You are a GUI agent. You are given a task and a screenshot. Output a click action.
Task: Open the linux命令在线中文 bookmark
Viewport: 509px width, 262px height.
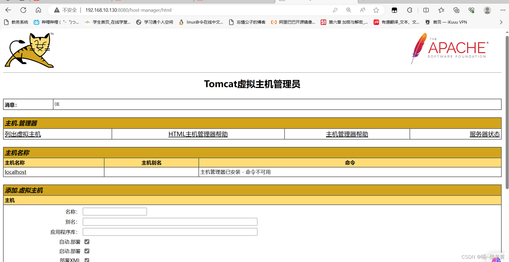(201, 22)
